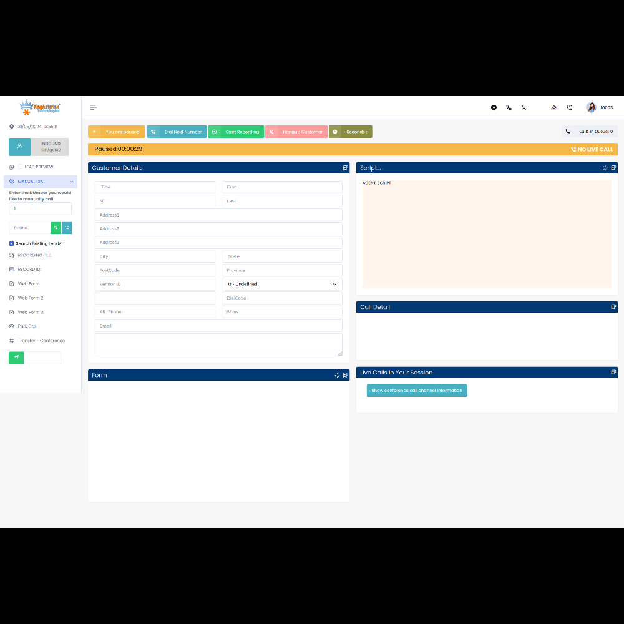Click the call-with-user icon in top bar
Screen dimensions: 624x624
point(569,107)
